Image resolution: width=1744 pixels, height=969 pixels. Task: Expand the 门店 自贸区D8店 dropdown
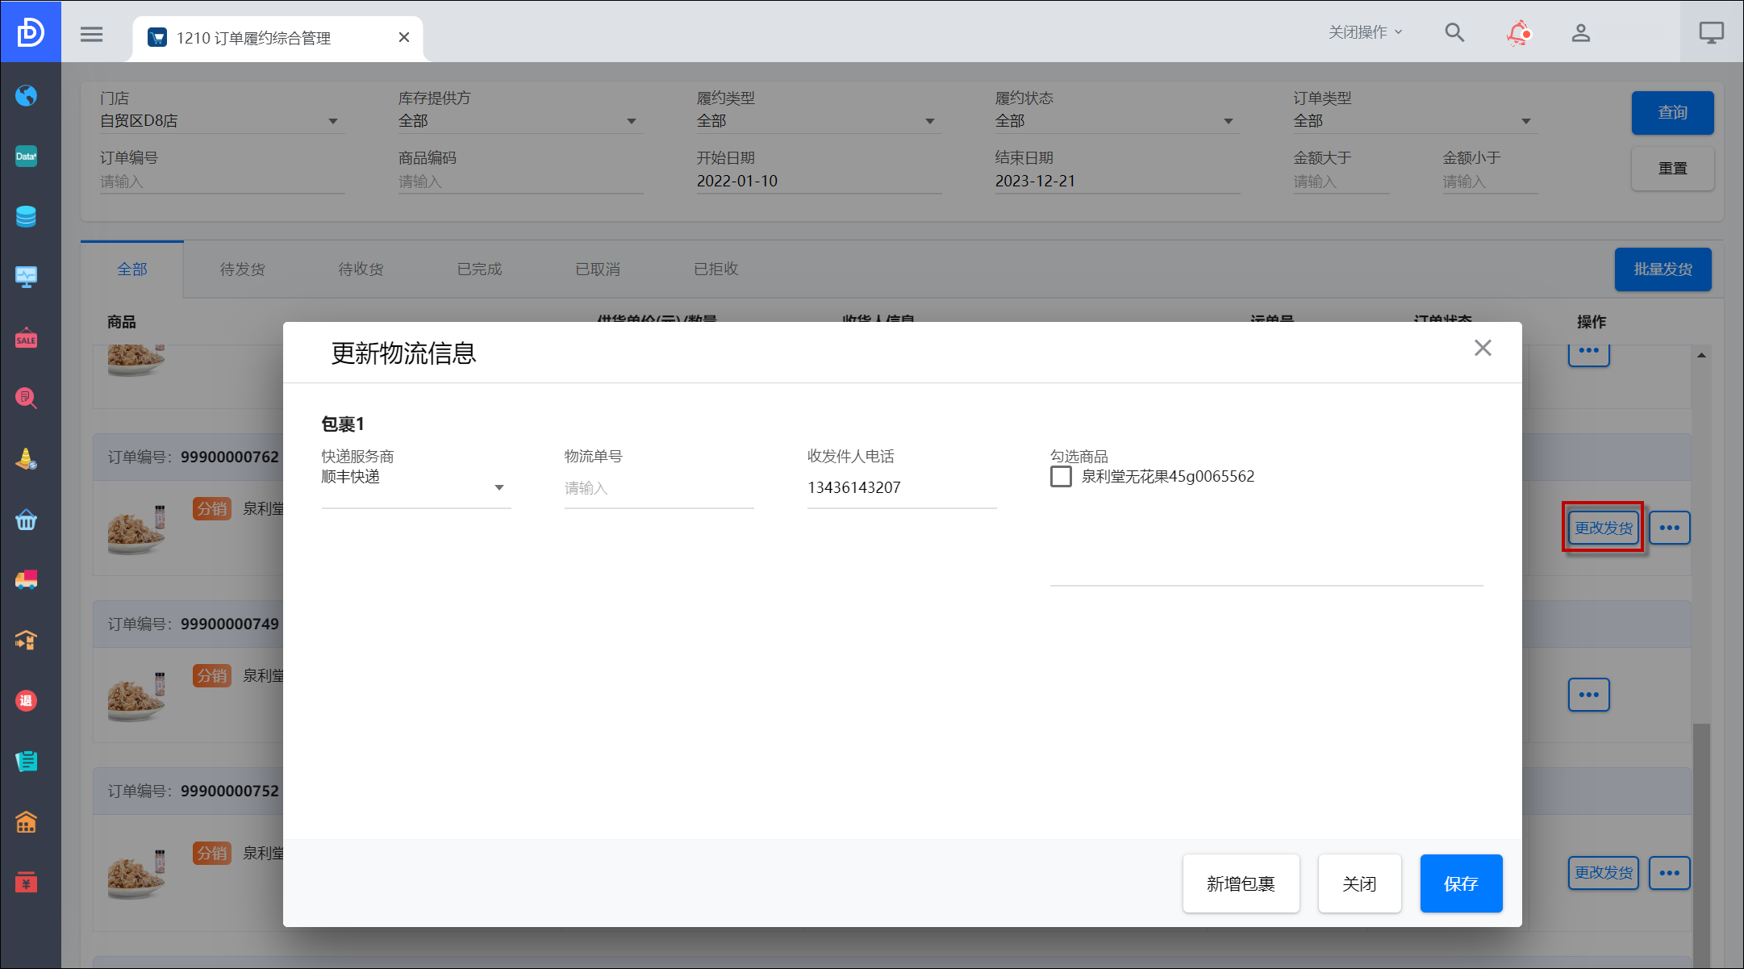219,121
